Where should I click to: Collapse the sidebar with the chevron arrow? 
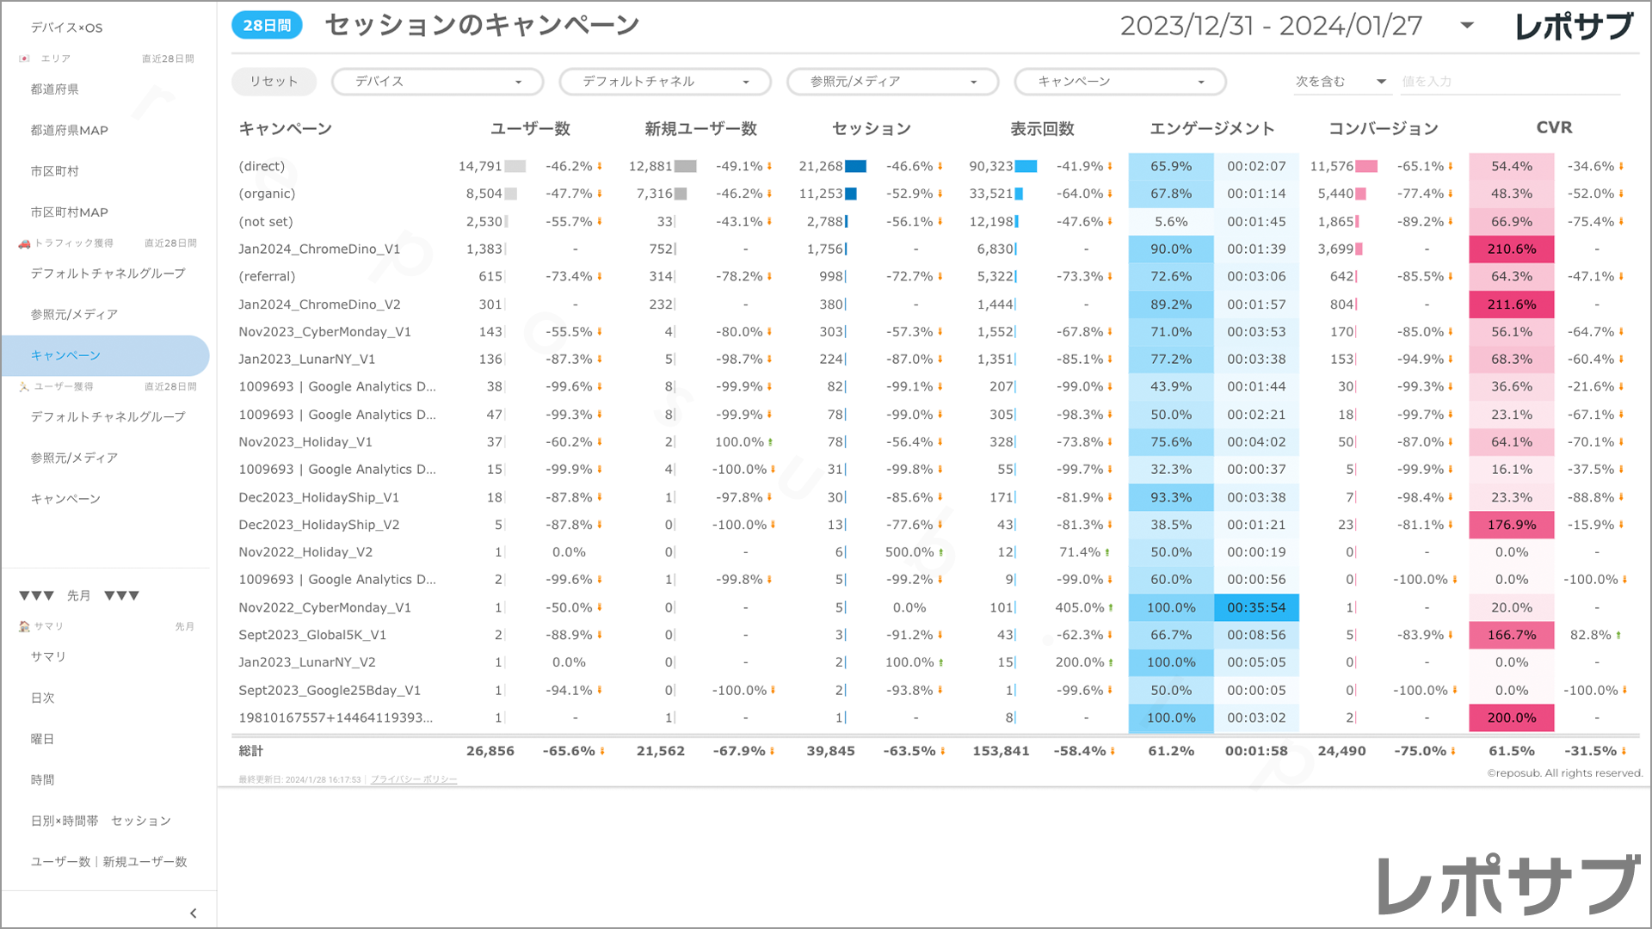(x=193, y=914)
